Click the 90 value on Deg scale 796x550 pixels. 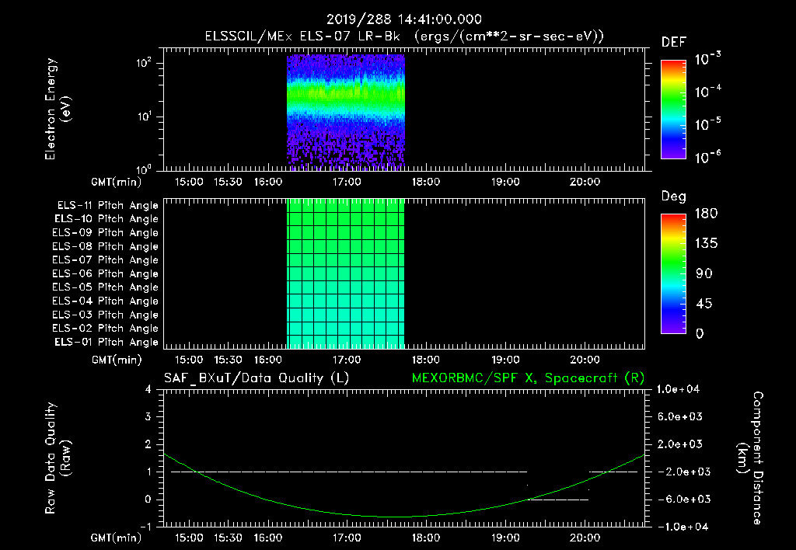(704, 273)
